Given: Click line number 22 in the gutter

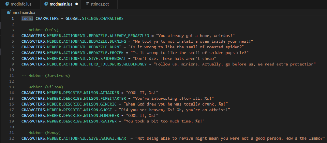Looking at the screenshot, I should 13,138.
